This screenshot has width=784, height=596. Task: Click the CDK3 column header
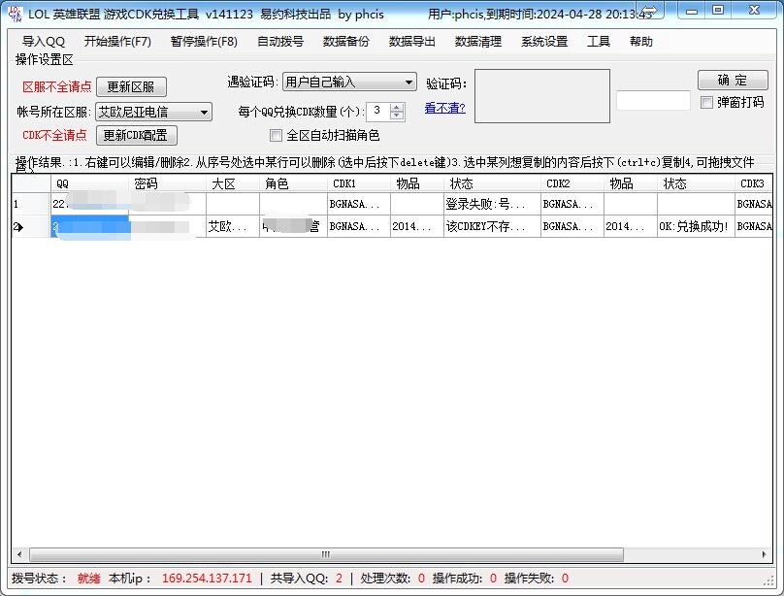click(754, 183)
